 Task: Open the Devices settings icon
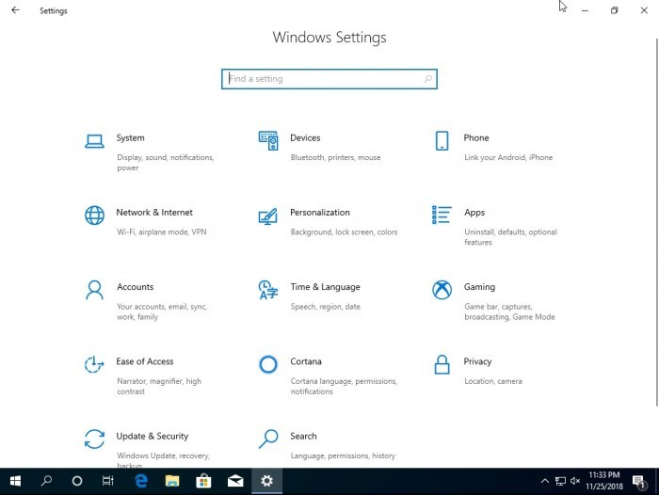(x=268, y=141)
